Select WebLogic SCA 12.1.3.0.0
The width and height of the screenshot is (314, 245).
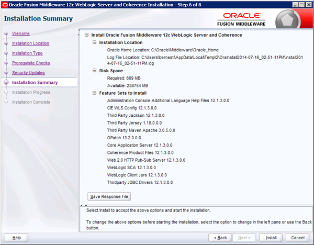point(131,168)
